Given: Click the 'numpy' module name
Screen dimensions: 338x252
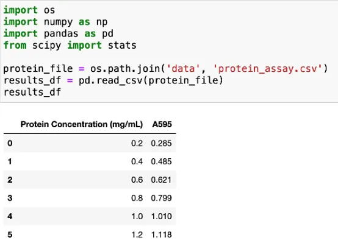Looking at the screenshot, I should pyautogui.click(x=58, y=22).
